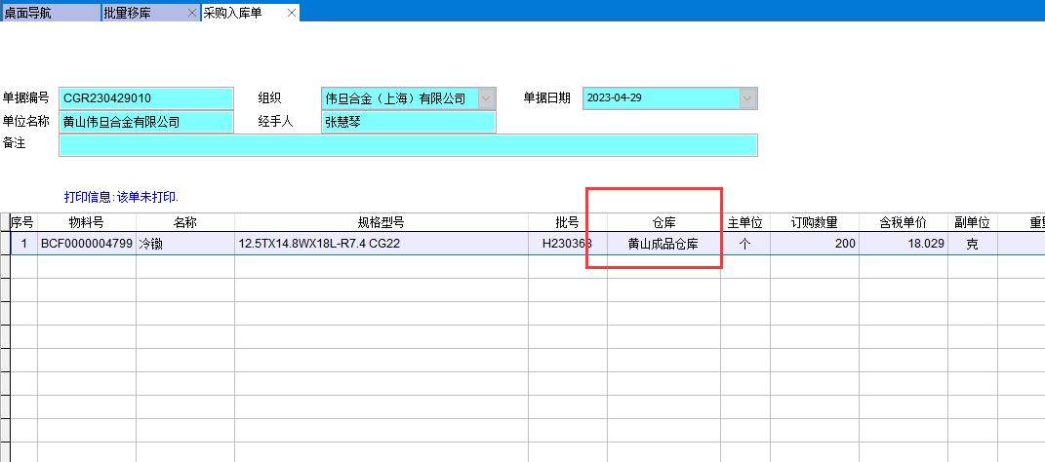Click the 规格型号 column header
Screen dimensions: 1045x462
point(381,222)
